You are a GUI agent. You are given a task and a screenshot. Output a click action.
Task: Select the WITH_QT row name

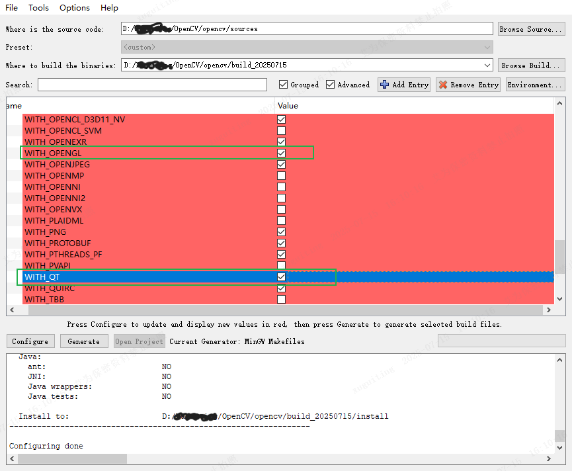pos(42,277)
